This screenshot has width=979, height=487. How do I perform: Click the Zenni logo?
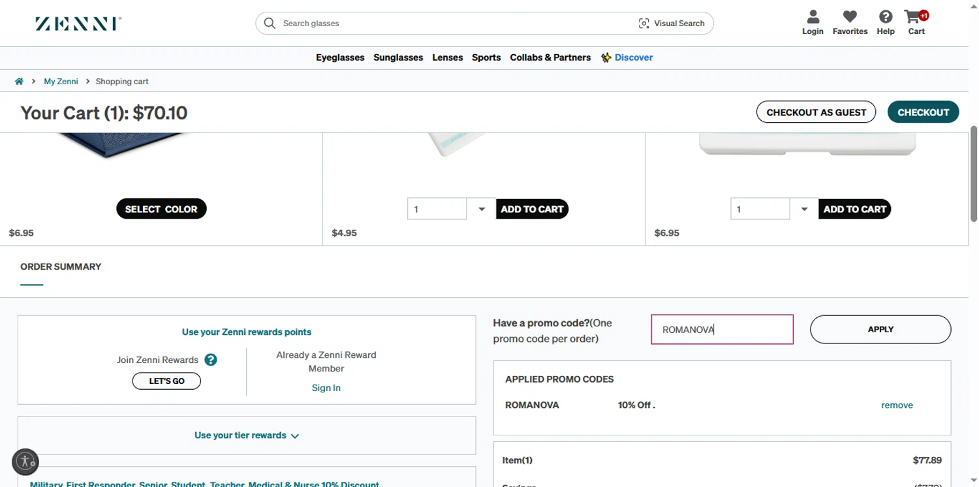tap(78, 24)
